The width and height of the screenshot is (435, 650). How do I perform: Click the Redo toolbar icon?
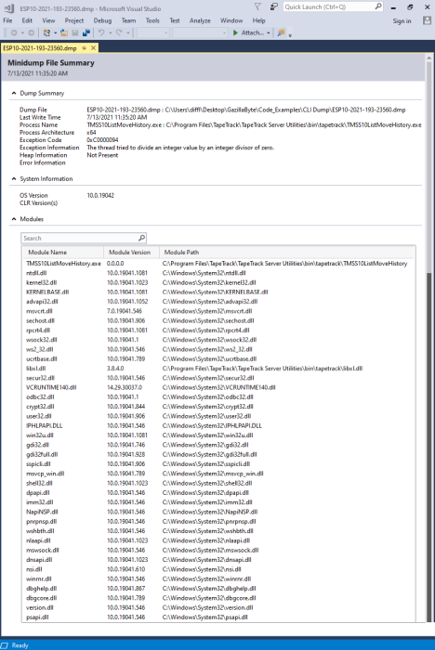point(119,32)
